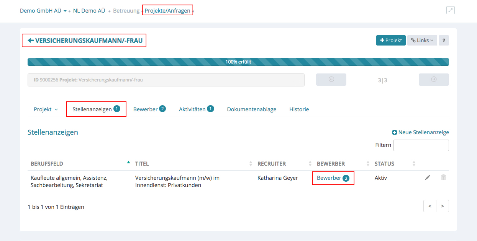Open the Dokumentenablage tab
This screenshot has width=477, height=241.
[251, 109]
